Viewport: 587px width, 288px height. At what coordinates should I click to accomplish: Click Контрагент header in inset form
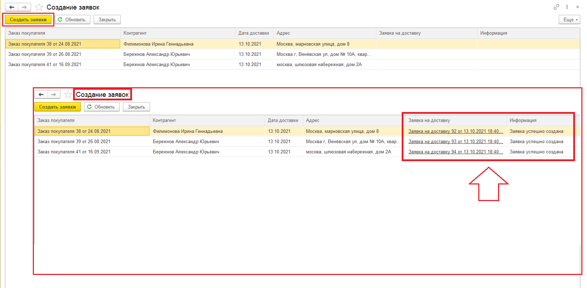coord(207,120)
